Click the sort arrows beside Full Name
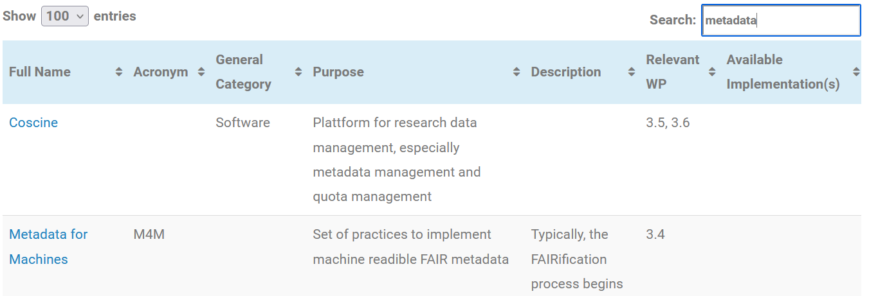 [x=118, y=73]
